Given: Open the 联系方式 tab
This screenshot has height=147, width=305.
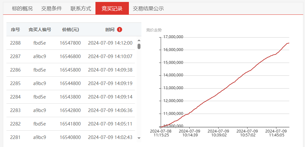Looking at the screenshot, I should (81, 9).
